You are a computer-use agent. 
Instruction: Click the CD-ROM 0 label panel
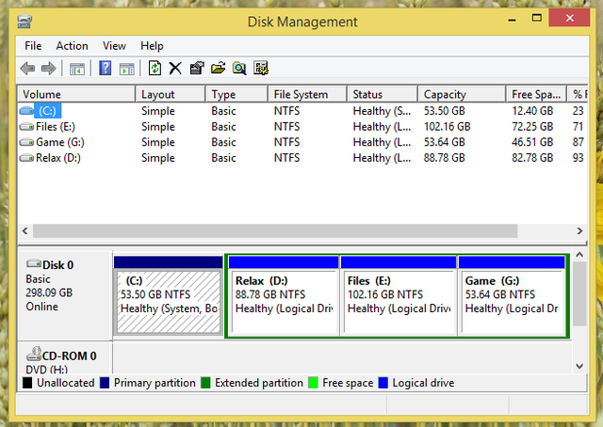[65, 358]
